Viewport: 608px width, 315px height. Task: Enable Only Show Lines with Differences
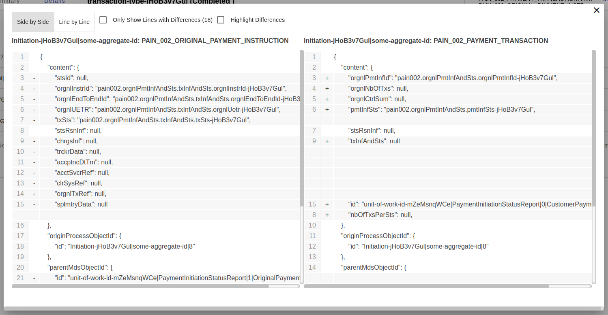tap(103, 20)
